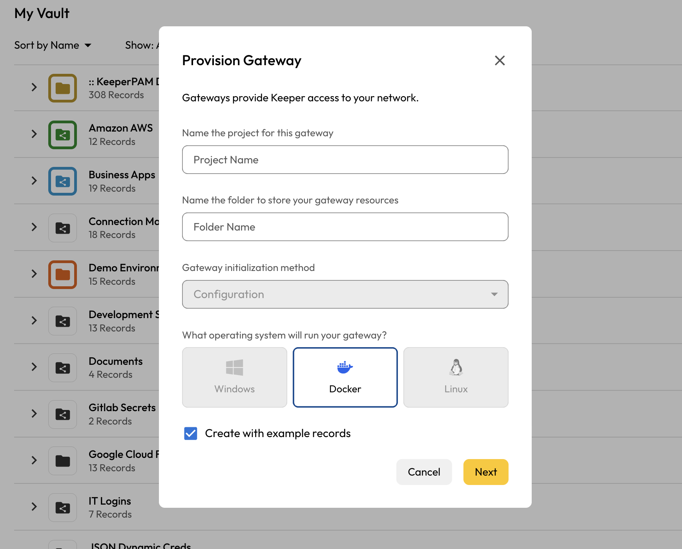Open the Gateway initialization method dropdown

click(x=345, y=294)
